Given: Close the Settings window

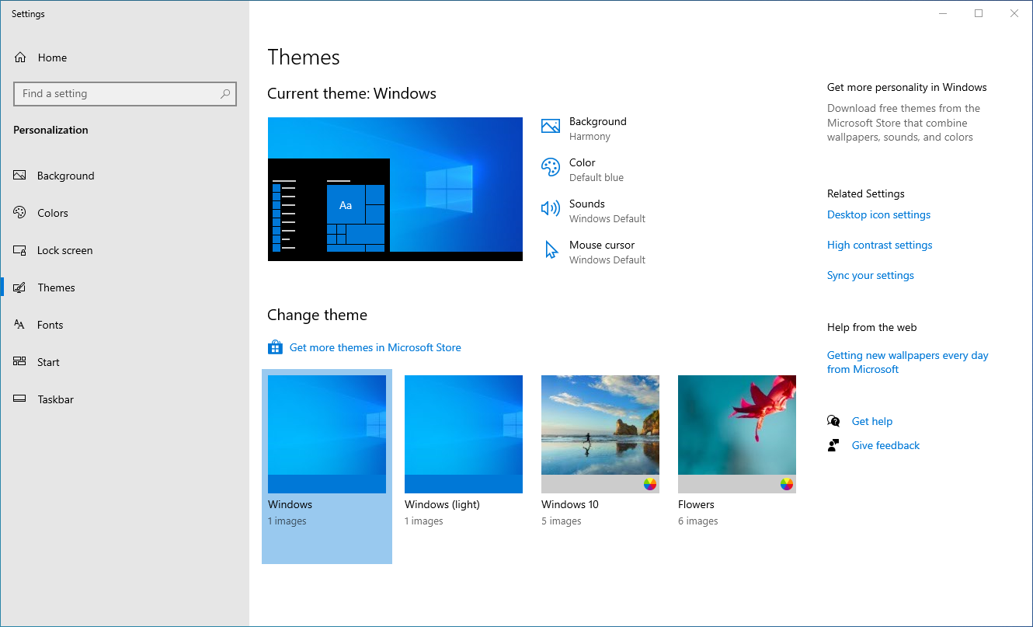Looking at the screenshot, I should (x=1014, y=13).
